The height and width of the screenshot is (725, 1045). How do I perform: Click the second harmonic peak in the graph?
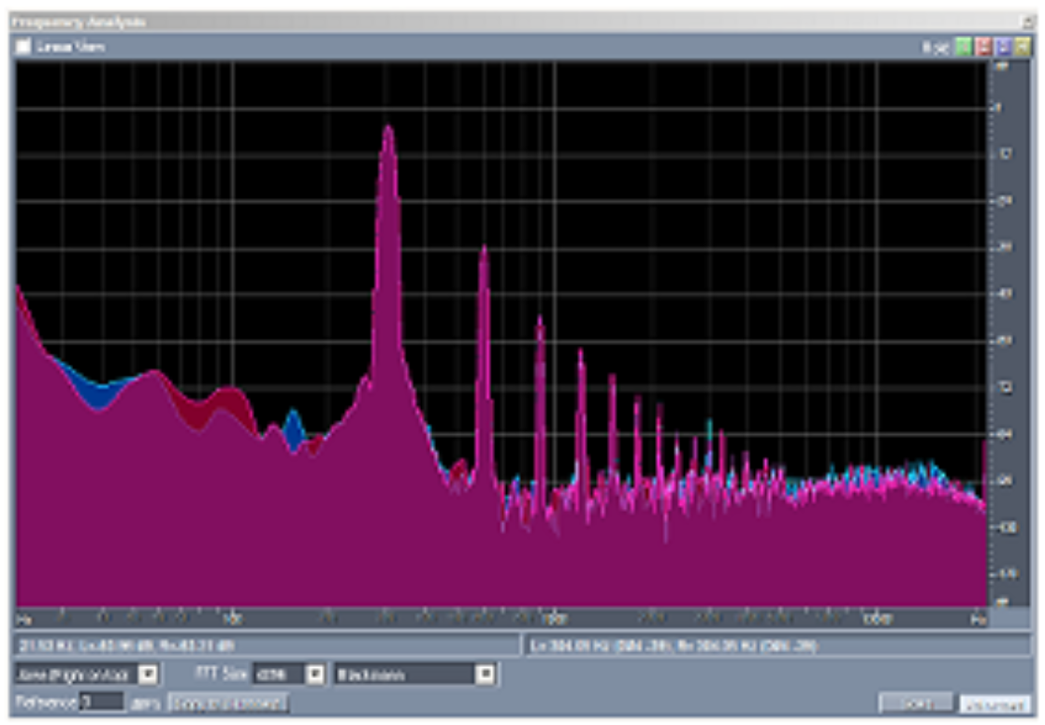[x=484, y=253]
